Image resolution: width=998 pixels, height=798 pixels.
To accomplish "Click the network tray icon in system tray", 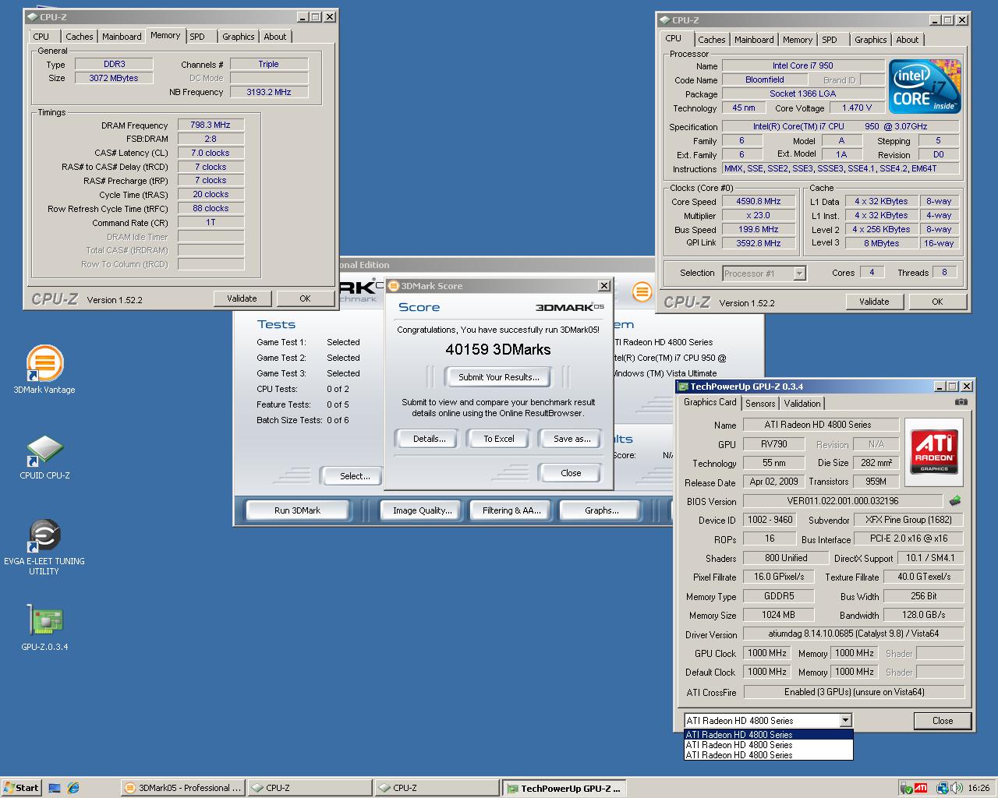I will coord(943,788).
